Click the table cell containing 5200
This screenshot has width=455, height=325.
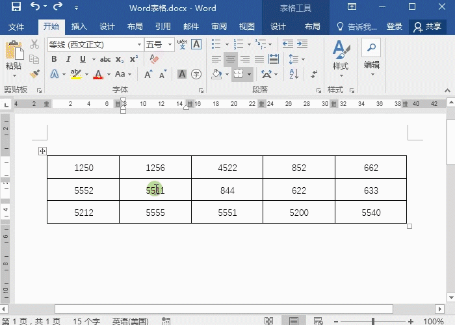(x=299, y=213)
